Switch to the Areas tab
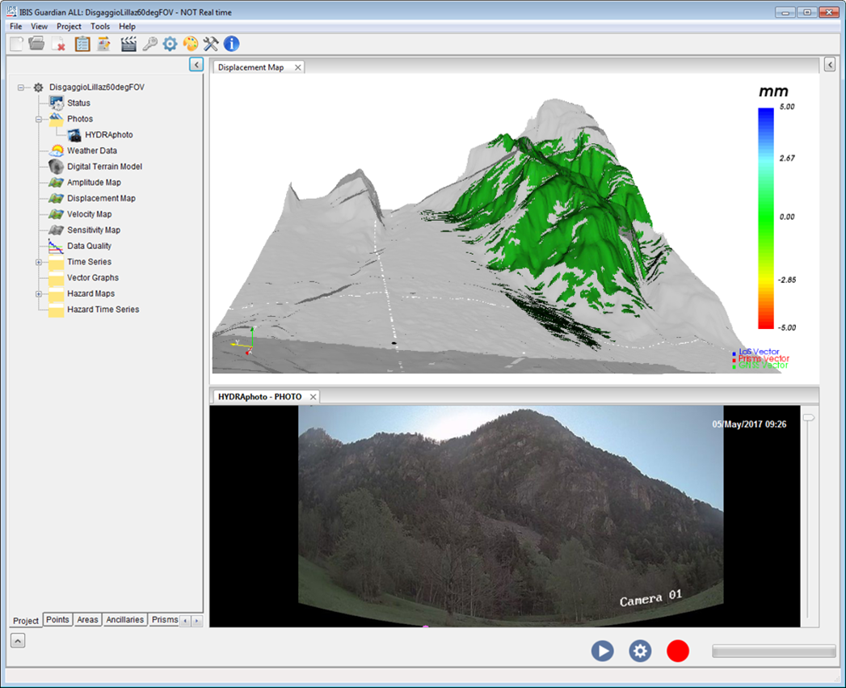This screenshot has width=846, height=688. [x=87, y=619]
